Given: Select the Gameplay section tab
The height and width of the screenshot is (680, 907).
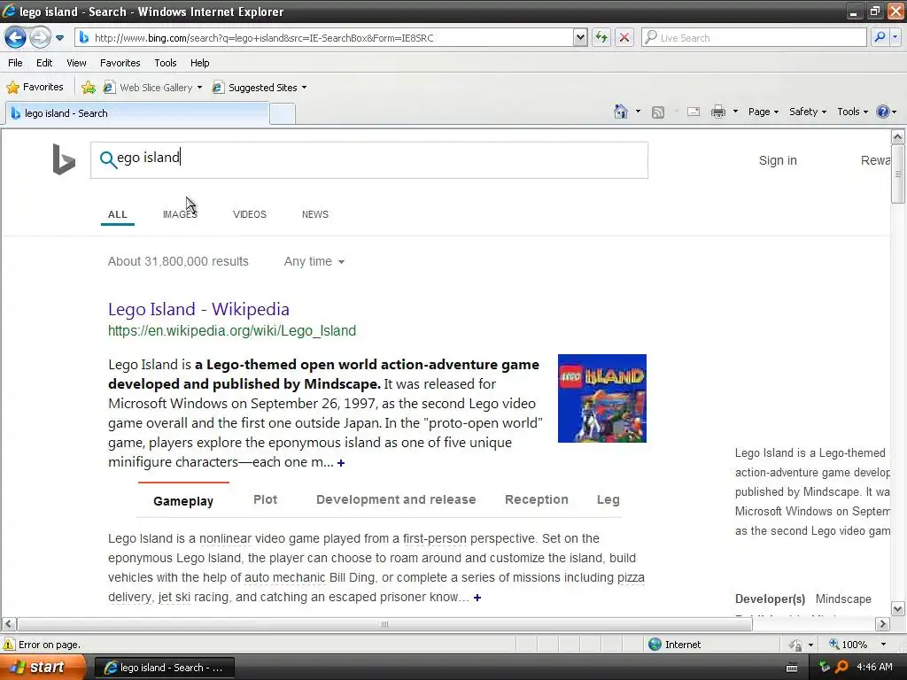Looking at the screenshot, I should 182,501.
